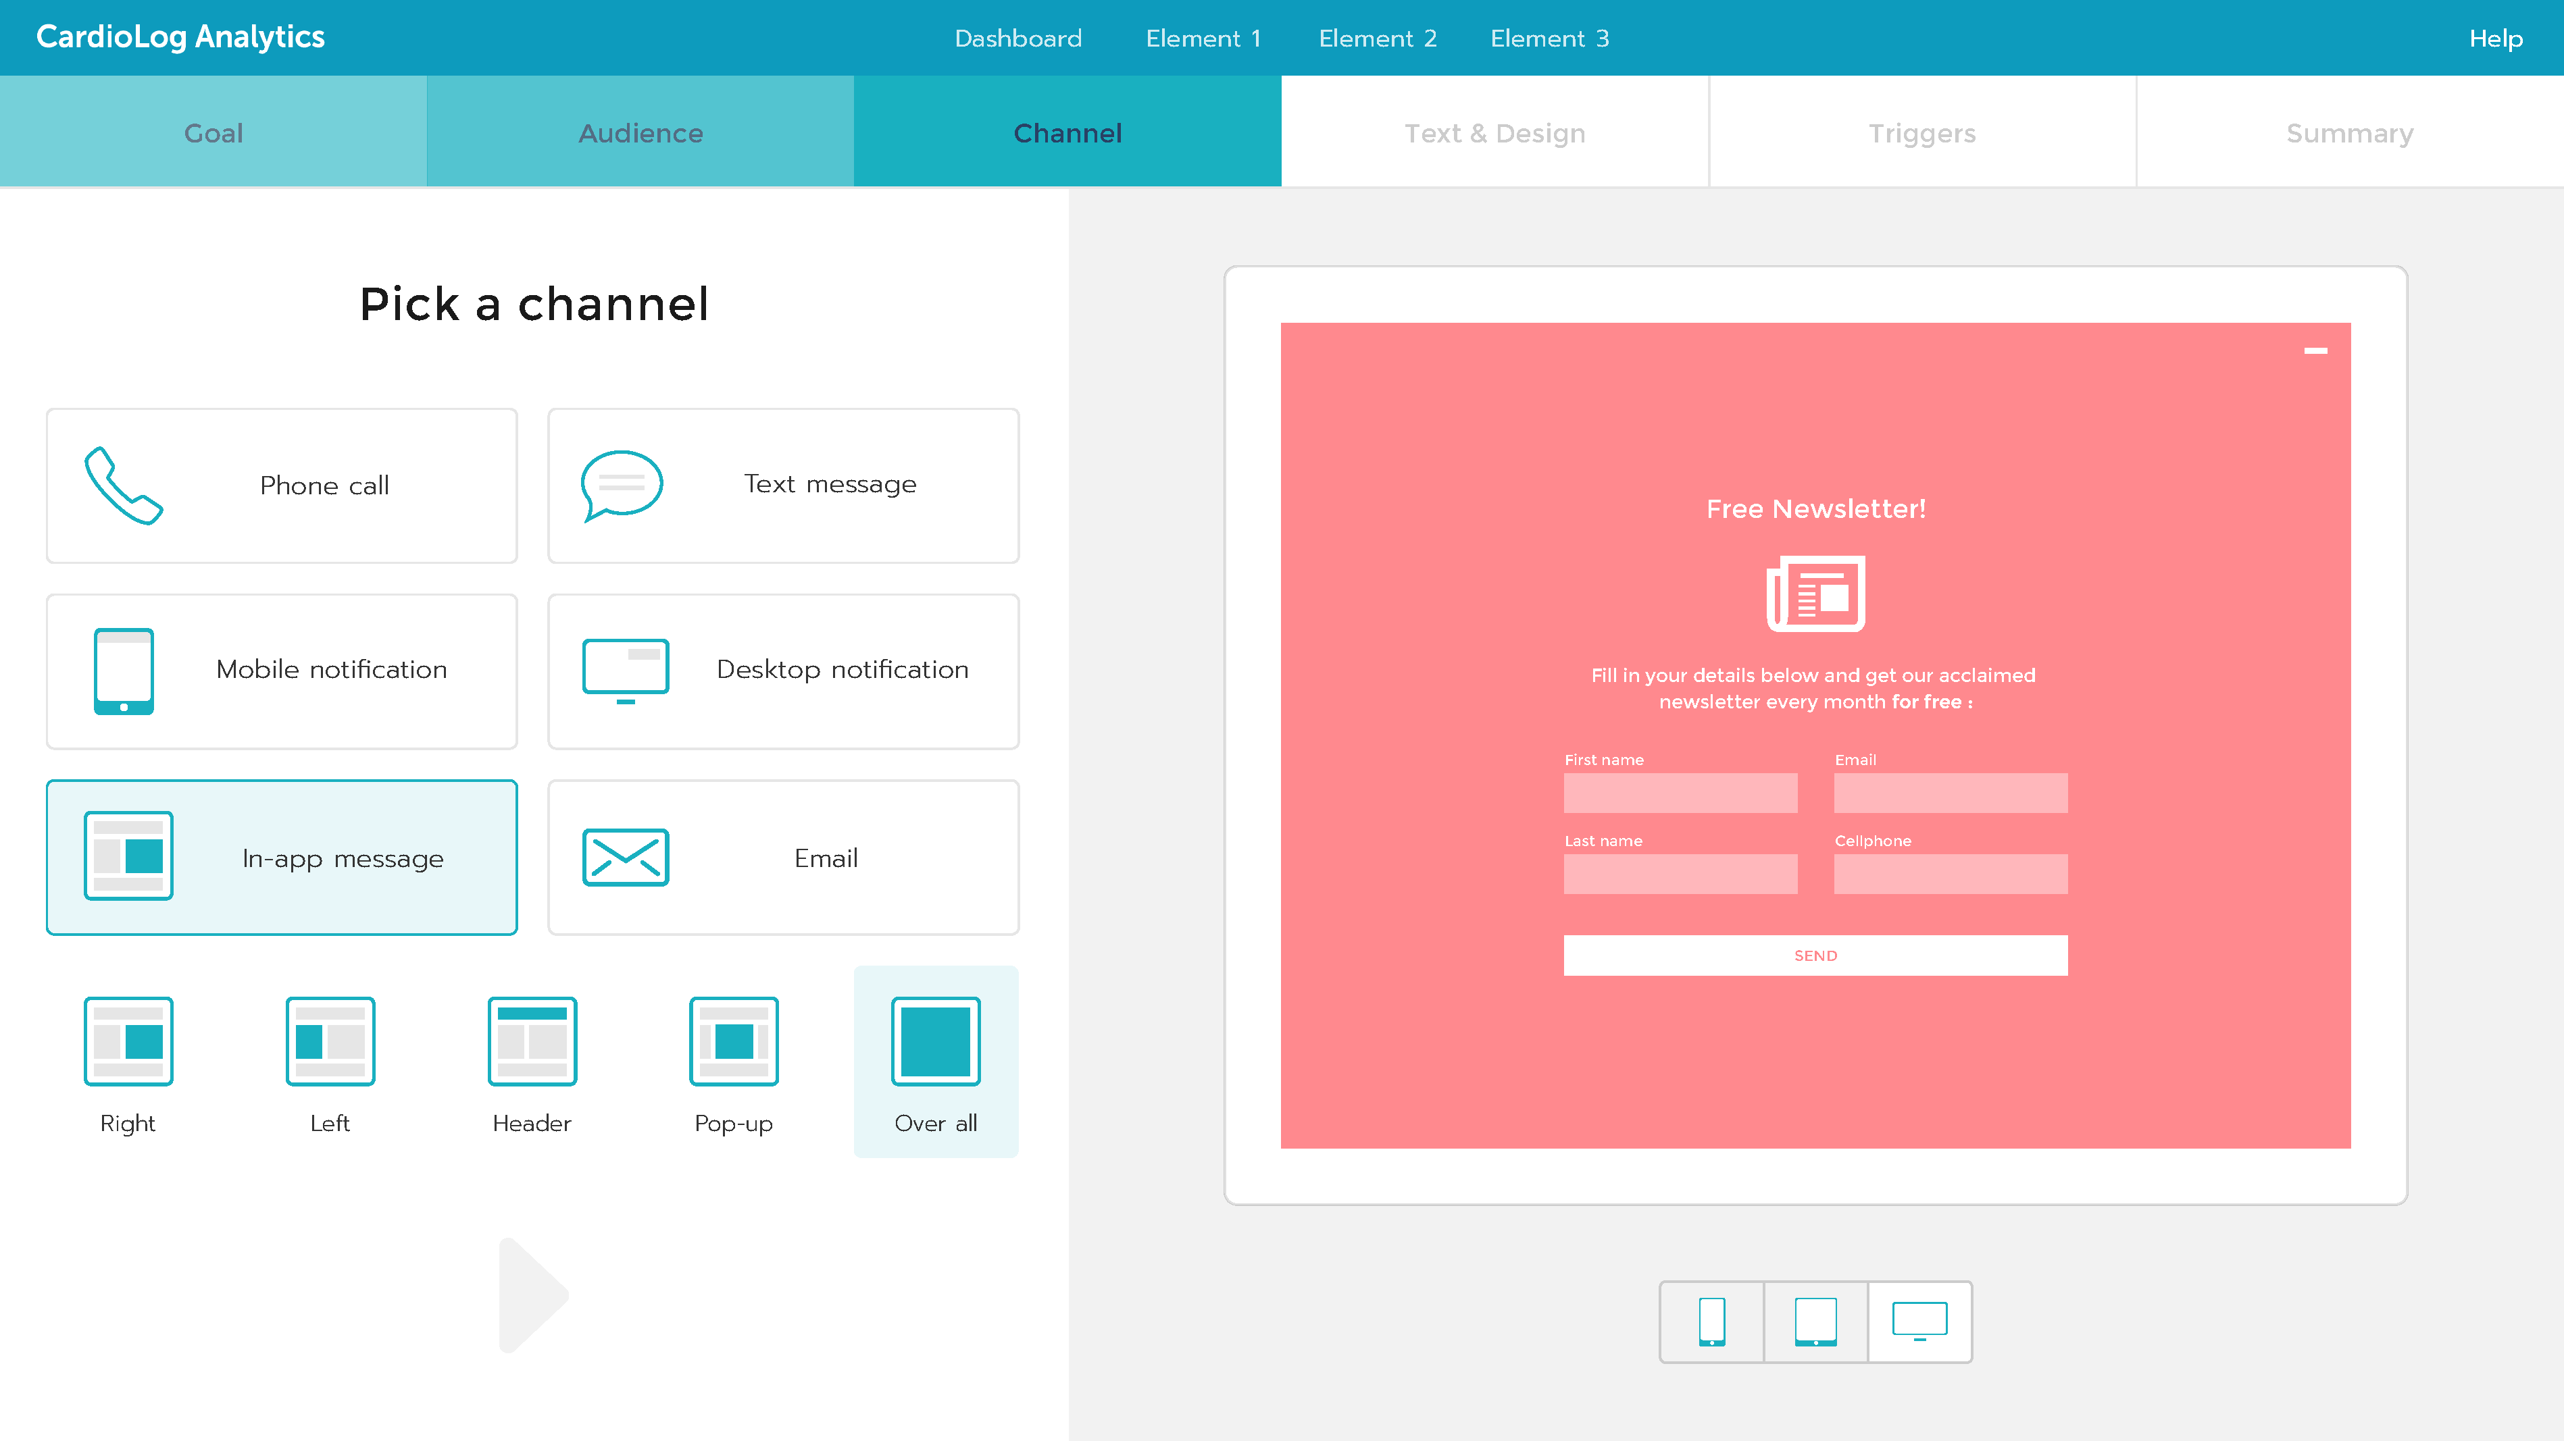Choose the Mobile notification phone icon
Screen dimensions: 2564x1441
[x=124, y=671]
